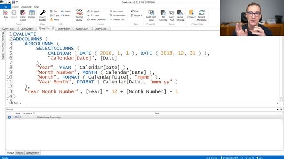Switch to the Query2.dax tab
Screen dimensions: 284x159
coord(27,29)
